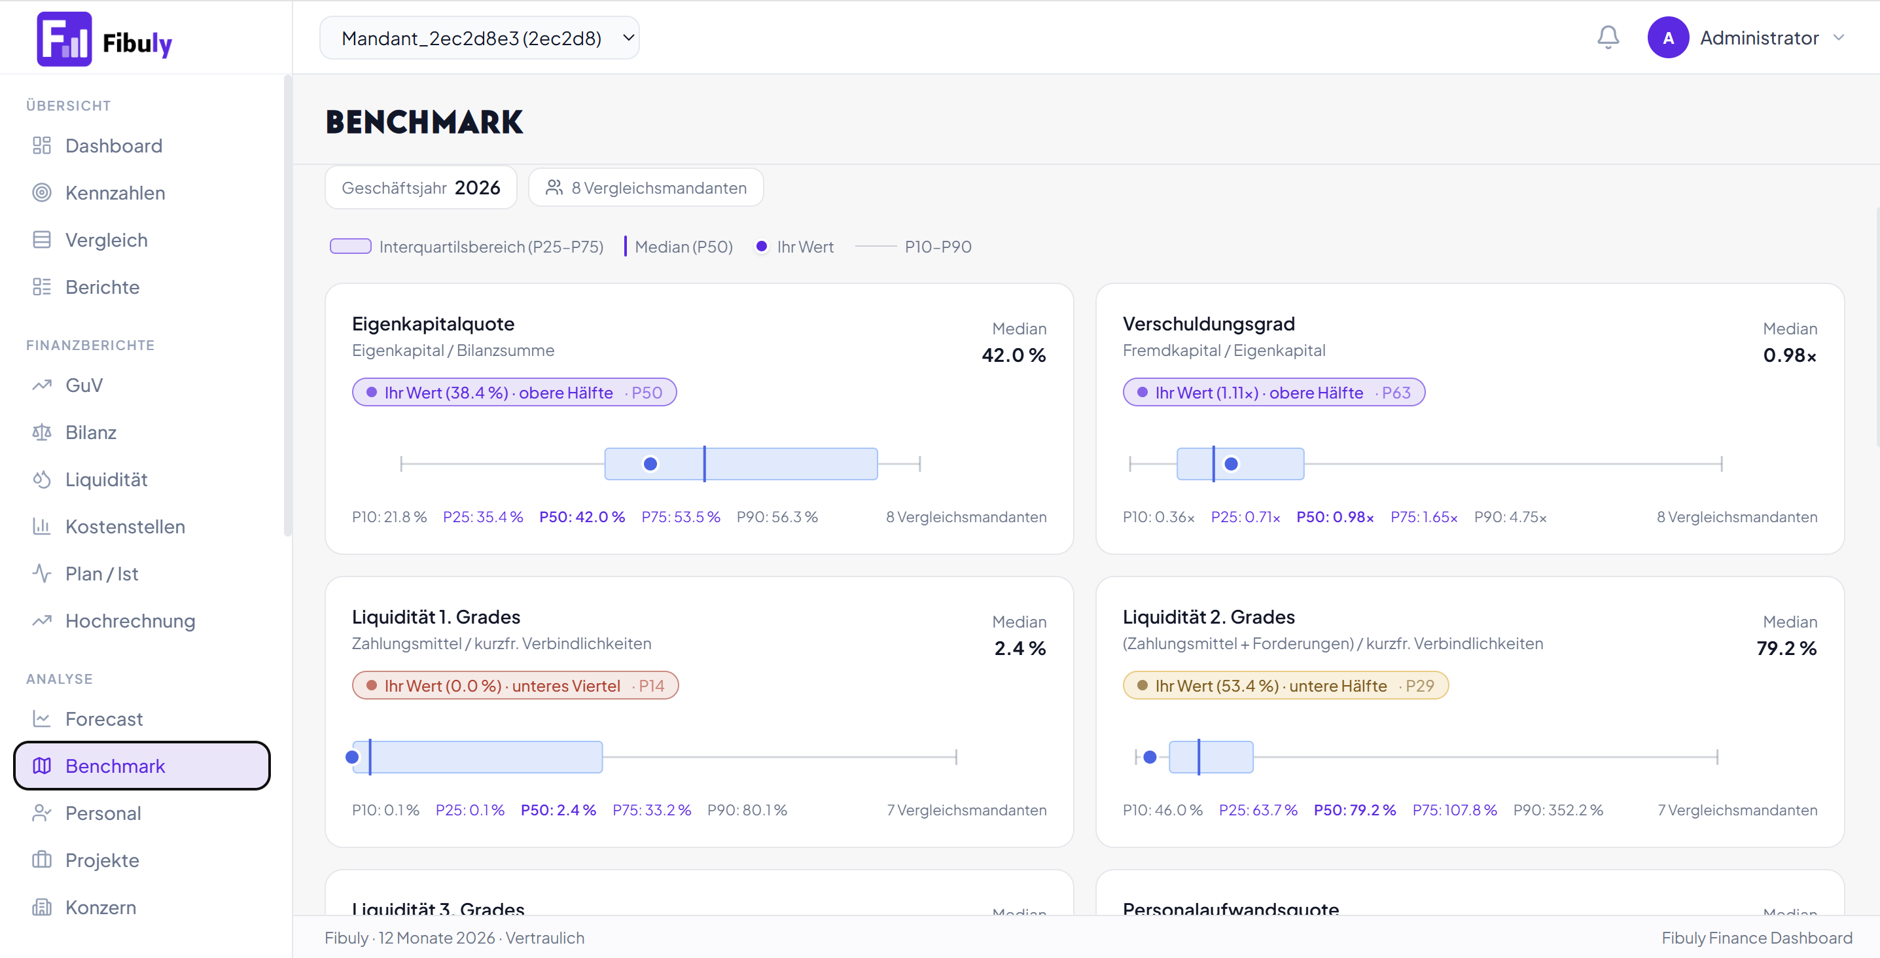Go to Kennzahlen section
Screen dimensions: 1880x958
tap(141, 192)
